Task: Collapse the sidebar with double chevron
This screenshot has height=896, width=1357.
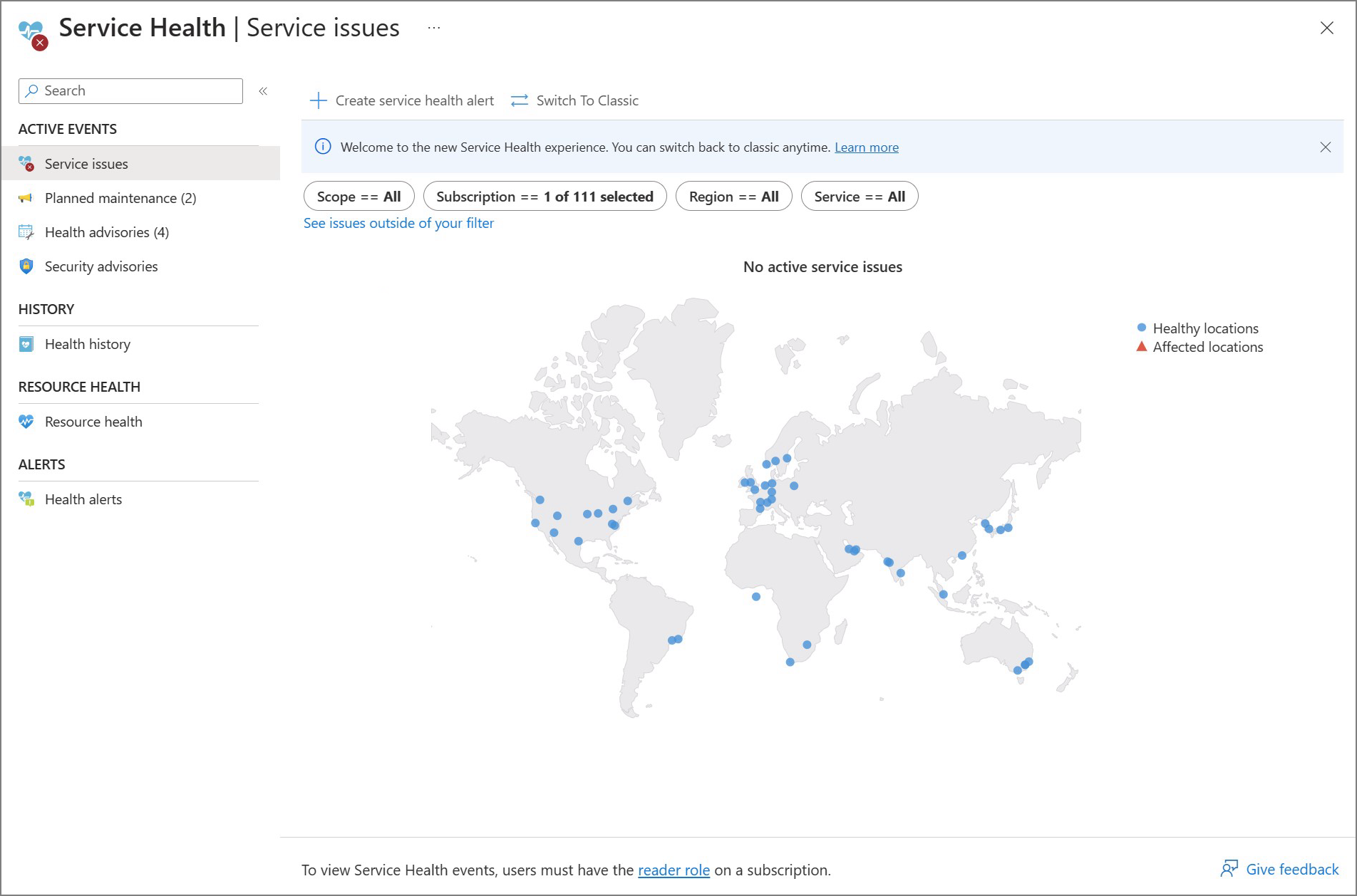Action: point(263,91)
